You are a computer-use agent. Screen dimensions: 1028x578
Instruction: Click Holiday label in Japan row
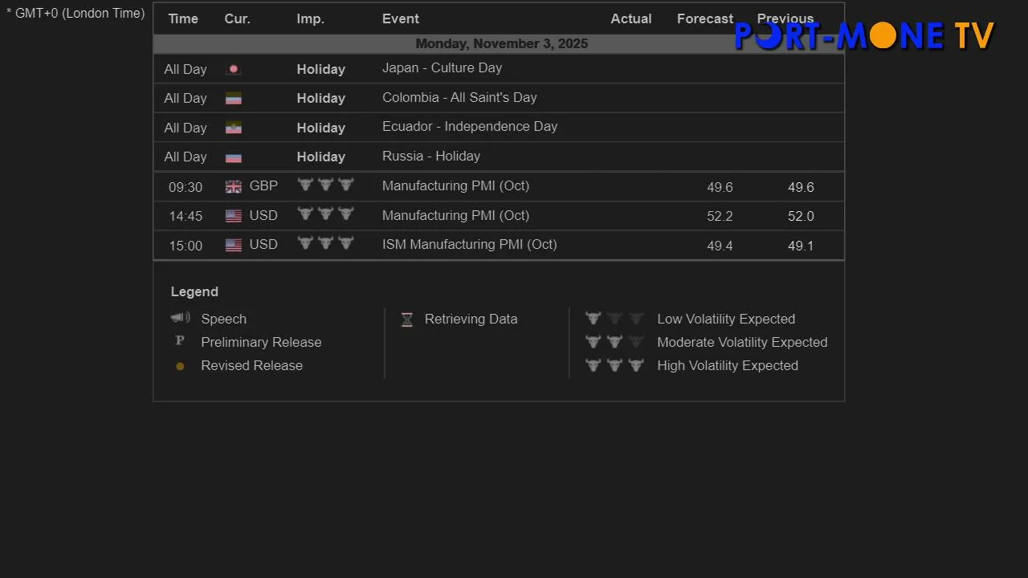320,69
